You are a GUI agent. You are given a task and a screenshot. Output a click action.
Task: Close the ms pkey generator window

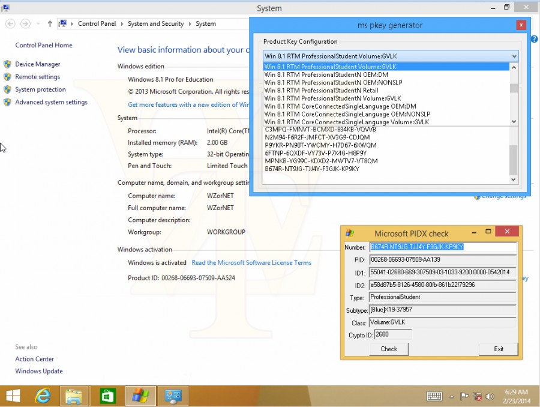tap(521, 25)
